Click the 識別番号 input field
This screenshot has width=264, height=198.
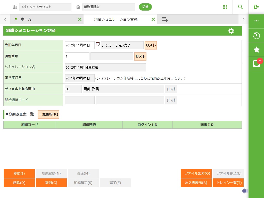tap(77, 56)
